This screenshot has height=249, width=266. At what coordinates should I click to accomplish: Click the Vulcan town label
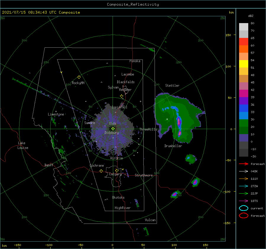(x=150, y=220)
